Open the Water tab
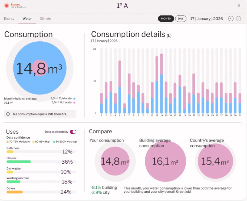Screen dimensions: 247x201 tap(27, 19)
